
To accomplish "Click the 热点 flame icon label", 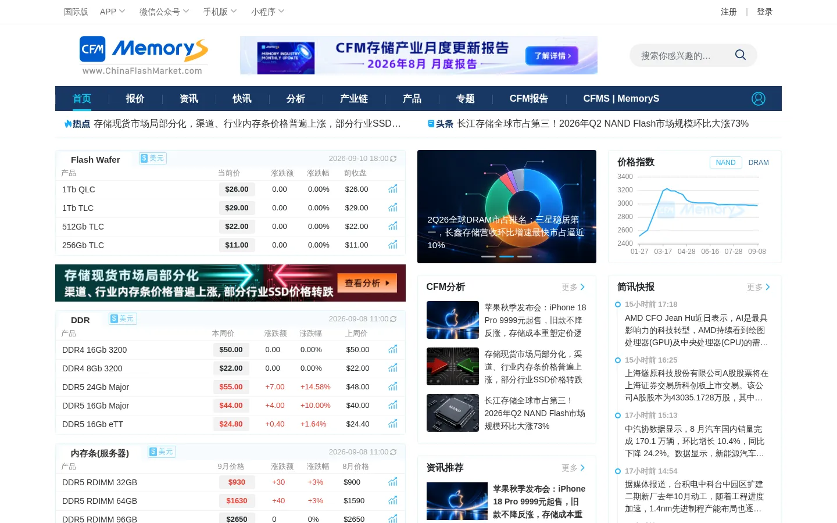I will click(x=77, y=124).
